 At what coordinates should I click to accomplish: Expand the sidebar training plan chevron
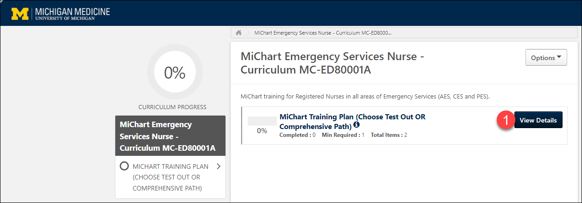(219, 166)
